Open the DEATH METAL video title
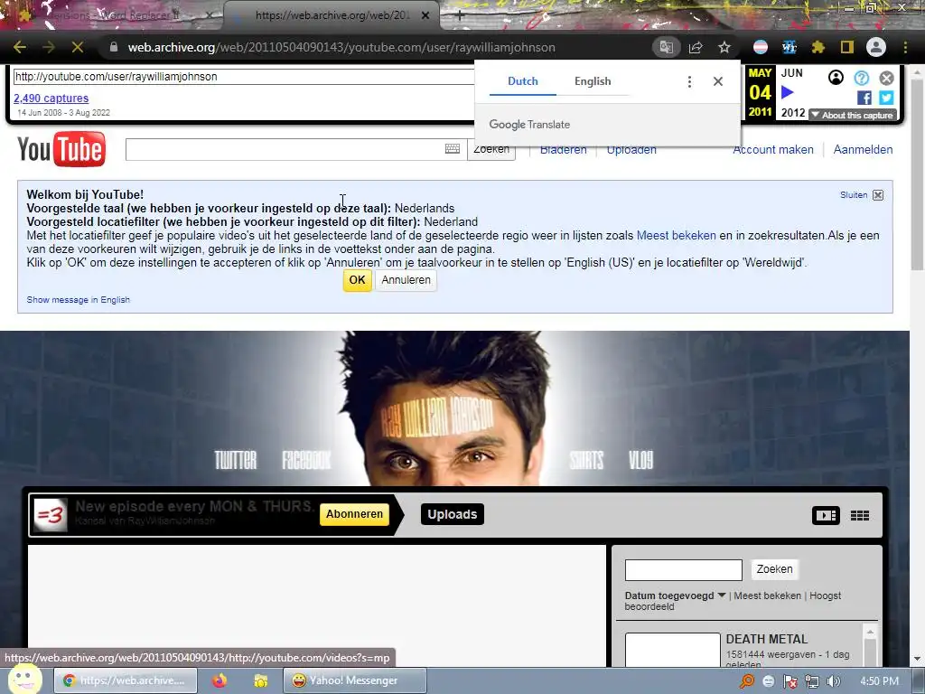Viewport: 925px width, 694px height. point(766,639)
